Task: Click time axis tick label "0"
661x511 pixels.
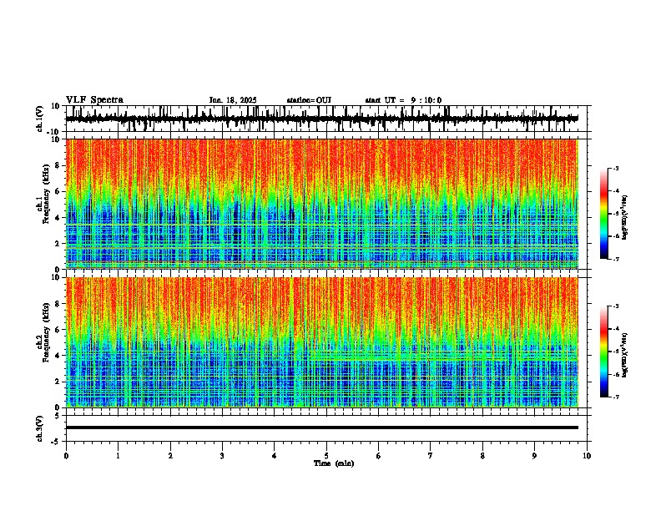Action: 66,456
